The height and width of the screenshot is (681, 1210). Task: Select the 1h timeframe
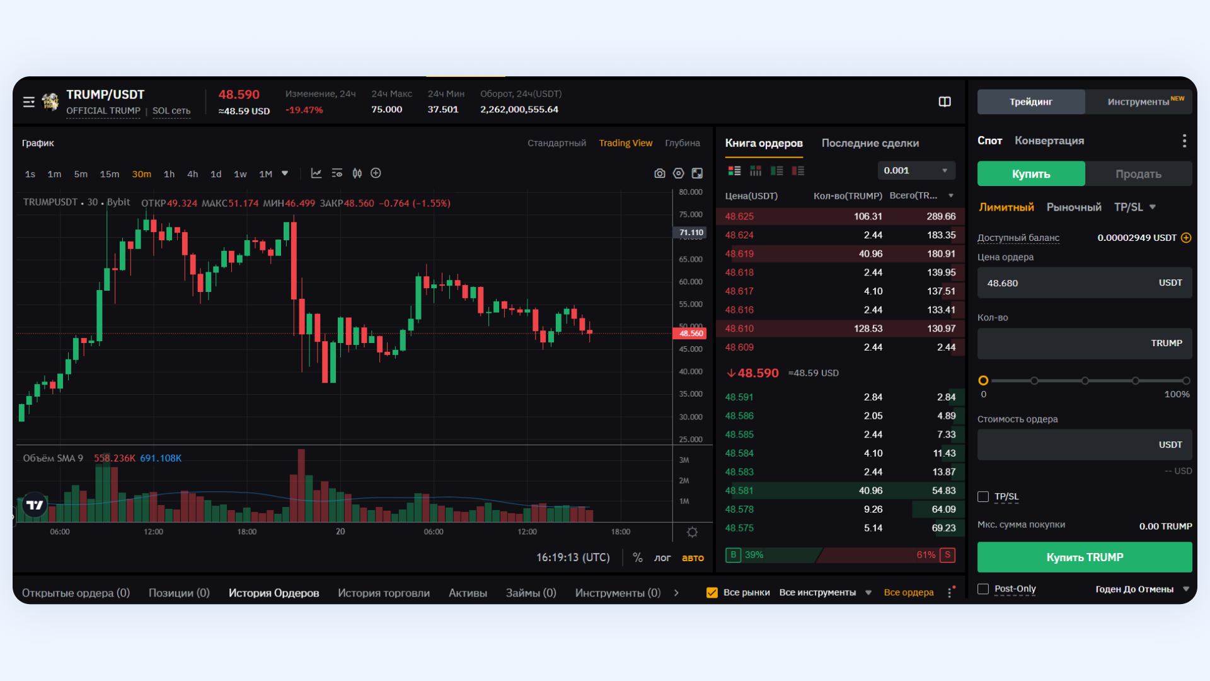[169, 174]
